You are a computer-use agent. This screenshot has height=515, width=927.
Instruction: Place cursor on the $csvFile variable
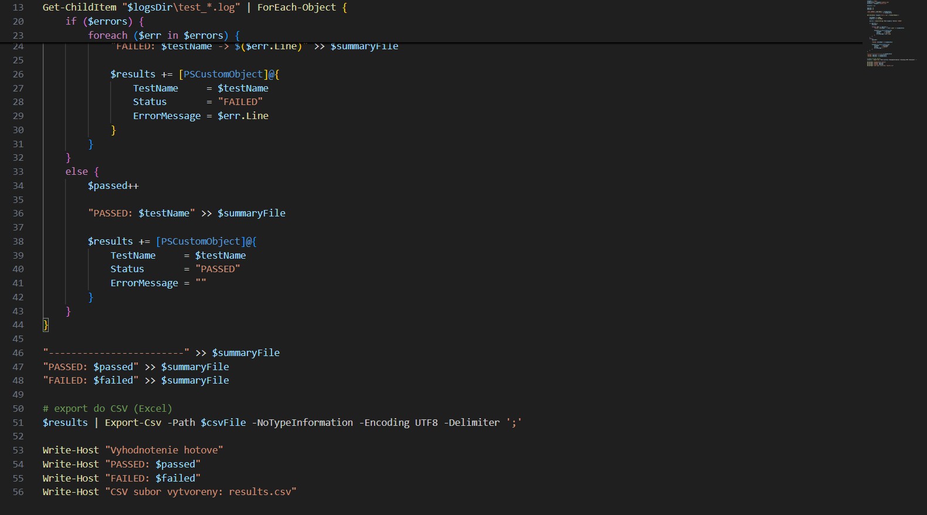point(223,423)
